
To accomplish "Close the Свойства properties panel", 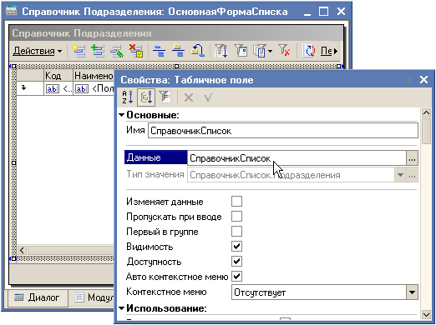I will click(x=423, y=80).
